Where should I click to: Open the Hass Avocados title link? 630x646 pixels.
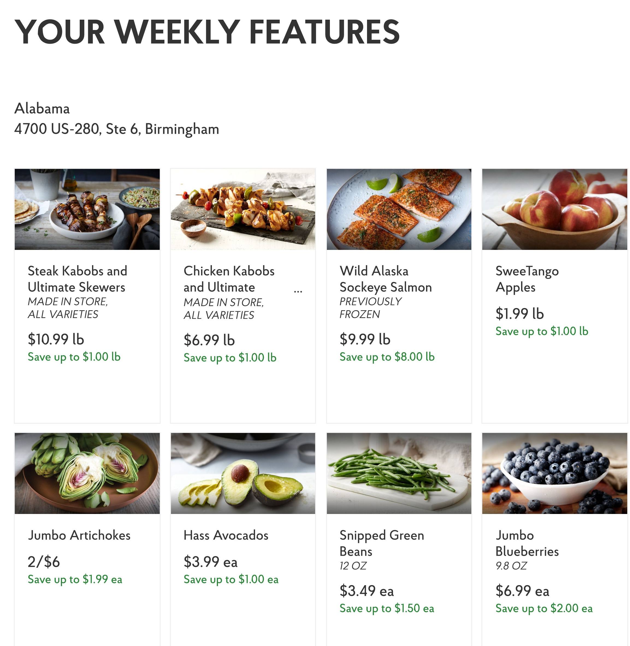226,535
